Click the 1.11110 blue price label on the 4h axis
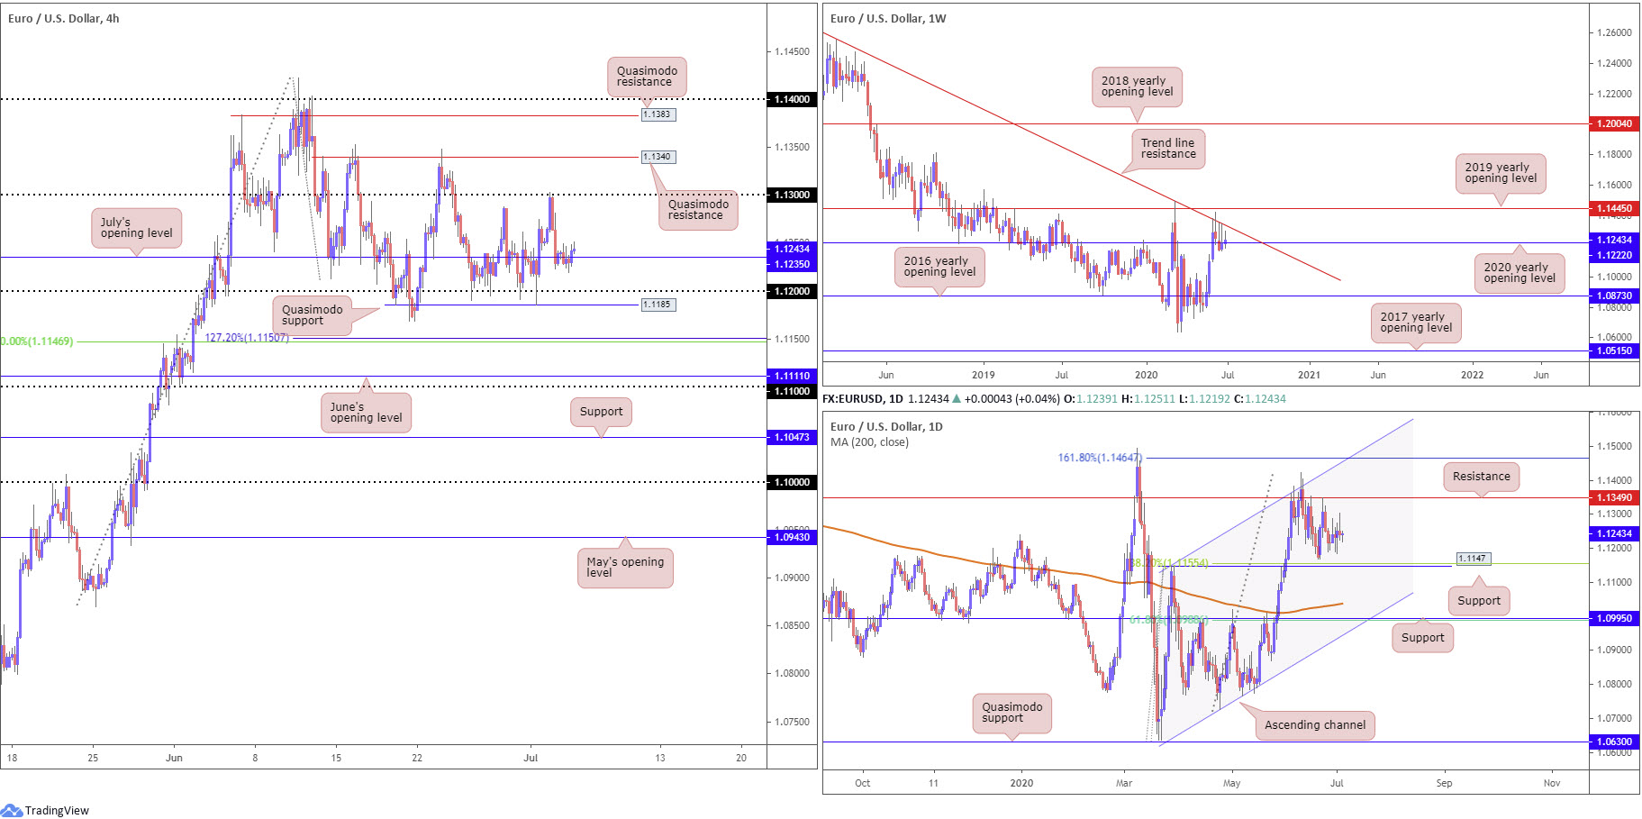This screenshot has width=1642, height=819. click(x=793, y=376)
